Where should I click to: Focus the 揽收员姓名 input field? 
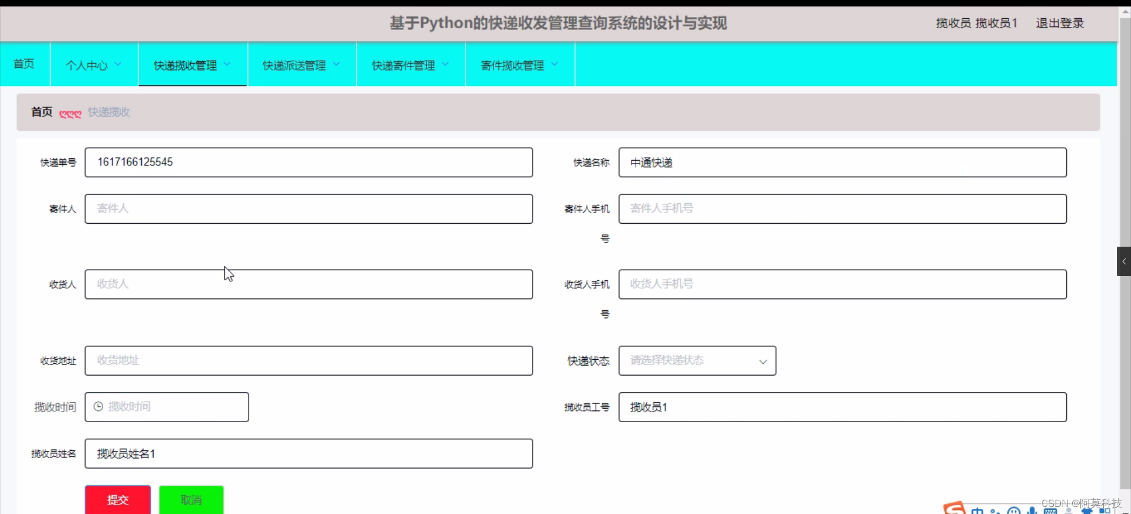(x=309, y=453)
